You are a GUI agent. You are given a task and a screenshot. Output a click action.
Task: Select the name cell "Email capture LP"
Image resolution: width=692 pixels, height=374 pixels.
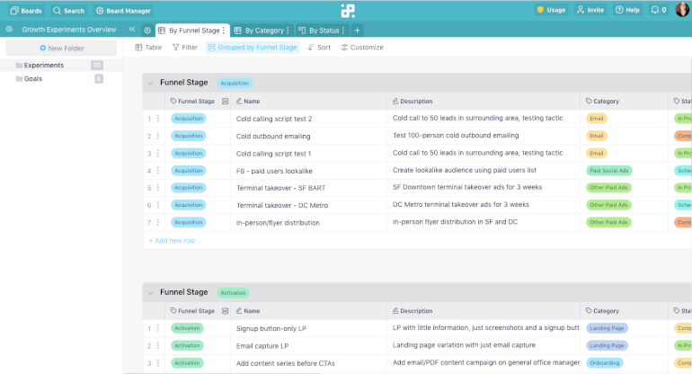pos(308,346)
